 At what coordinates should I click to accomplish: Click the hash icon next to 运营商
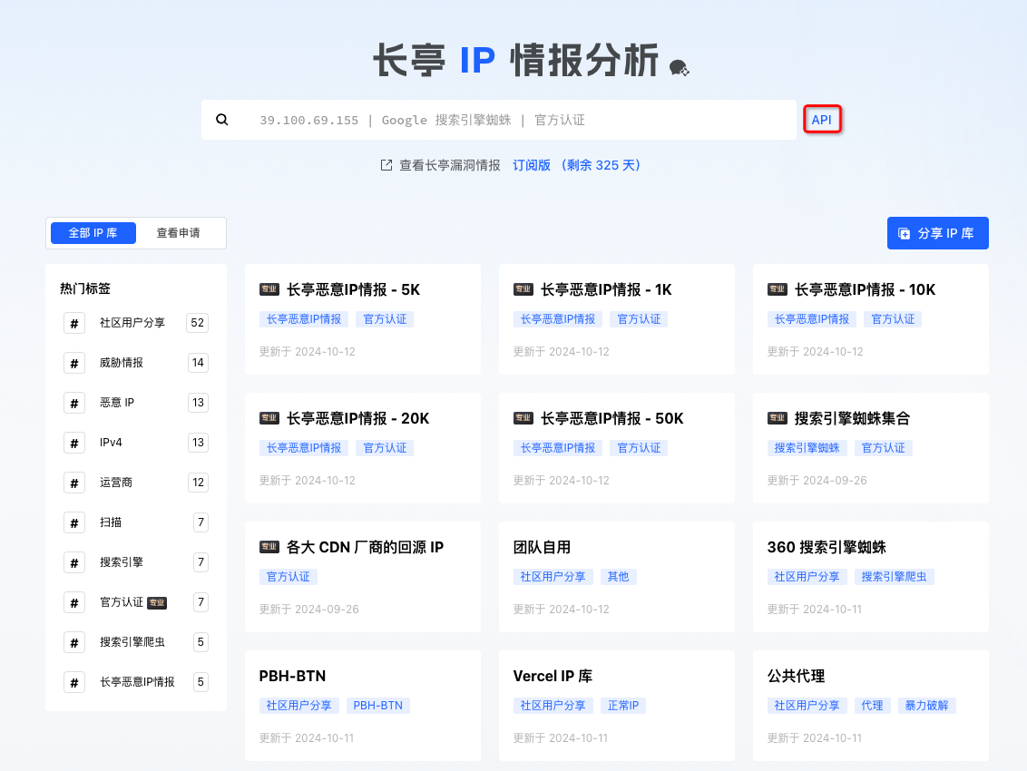[74, 483]
